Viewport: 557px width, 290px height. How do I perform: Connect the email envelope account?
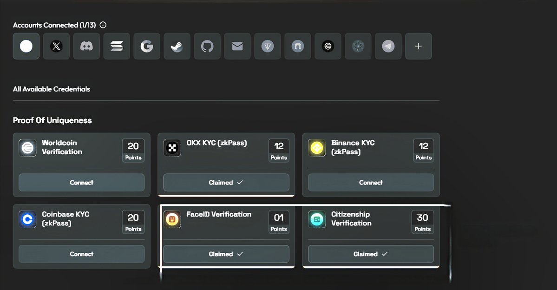pos(237,46)
